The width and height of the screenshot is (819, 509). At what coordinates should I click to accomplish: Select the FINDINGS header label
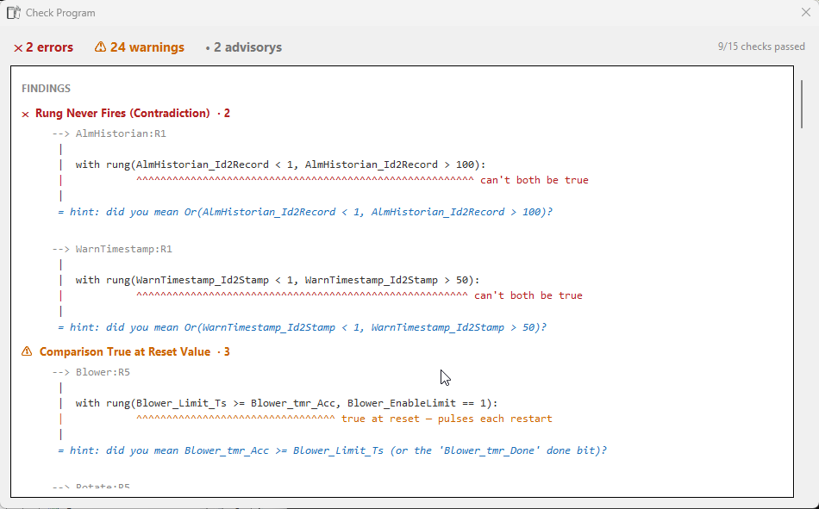pos(46,89)
